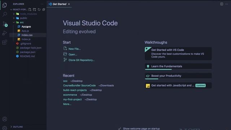Click Clone Git Repository... link

click(x=82, y=60)
